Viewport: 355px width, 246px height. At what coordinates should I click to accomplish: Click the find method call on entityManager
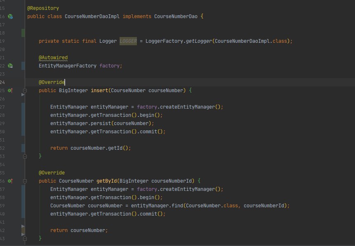pyautogui.click(x=177, y=206)
